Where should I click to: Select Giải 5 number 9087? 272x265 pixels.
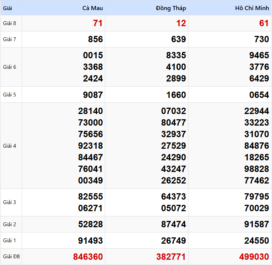coord(93,95)
